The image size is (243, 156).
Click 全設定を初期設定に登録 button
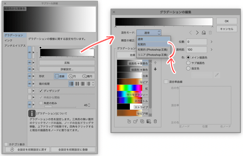tap(73, 149)
